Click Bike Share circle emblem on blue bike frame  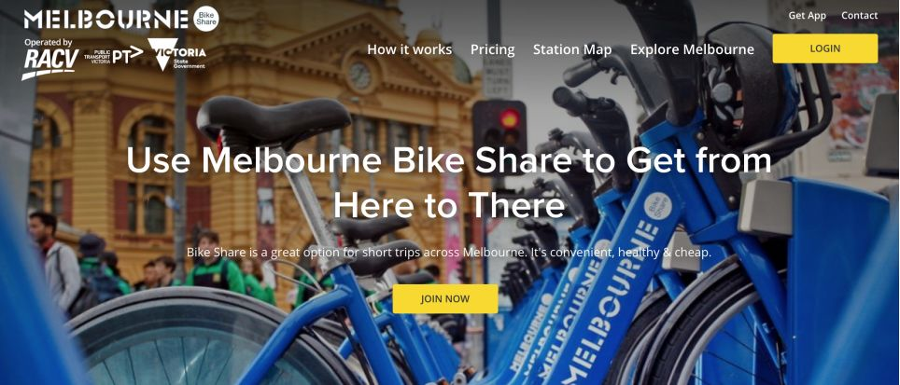(658, 206)
